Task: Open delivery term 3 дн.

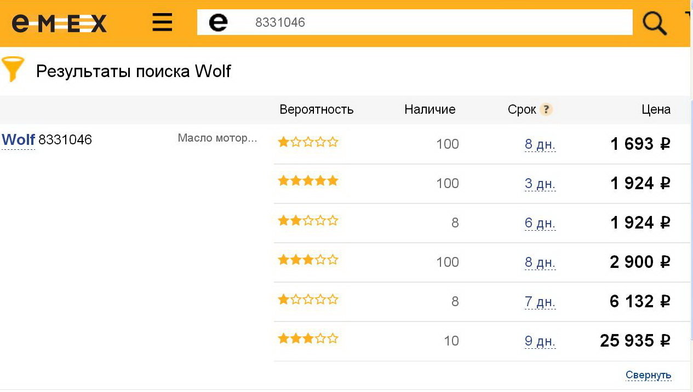Action: click(x=540, y=184)
